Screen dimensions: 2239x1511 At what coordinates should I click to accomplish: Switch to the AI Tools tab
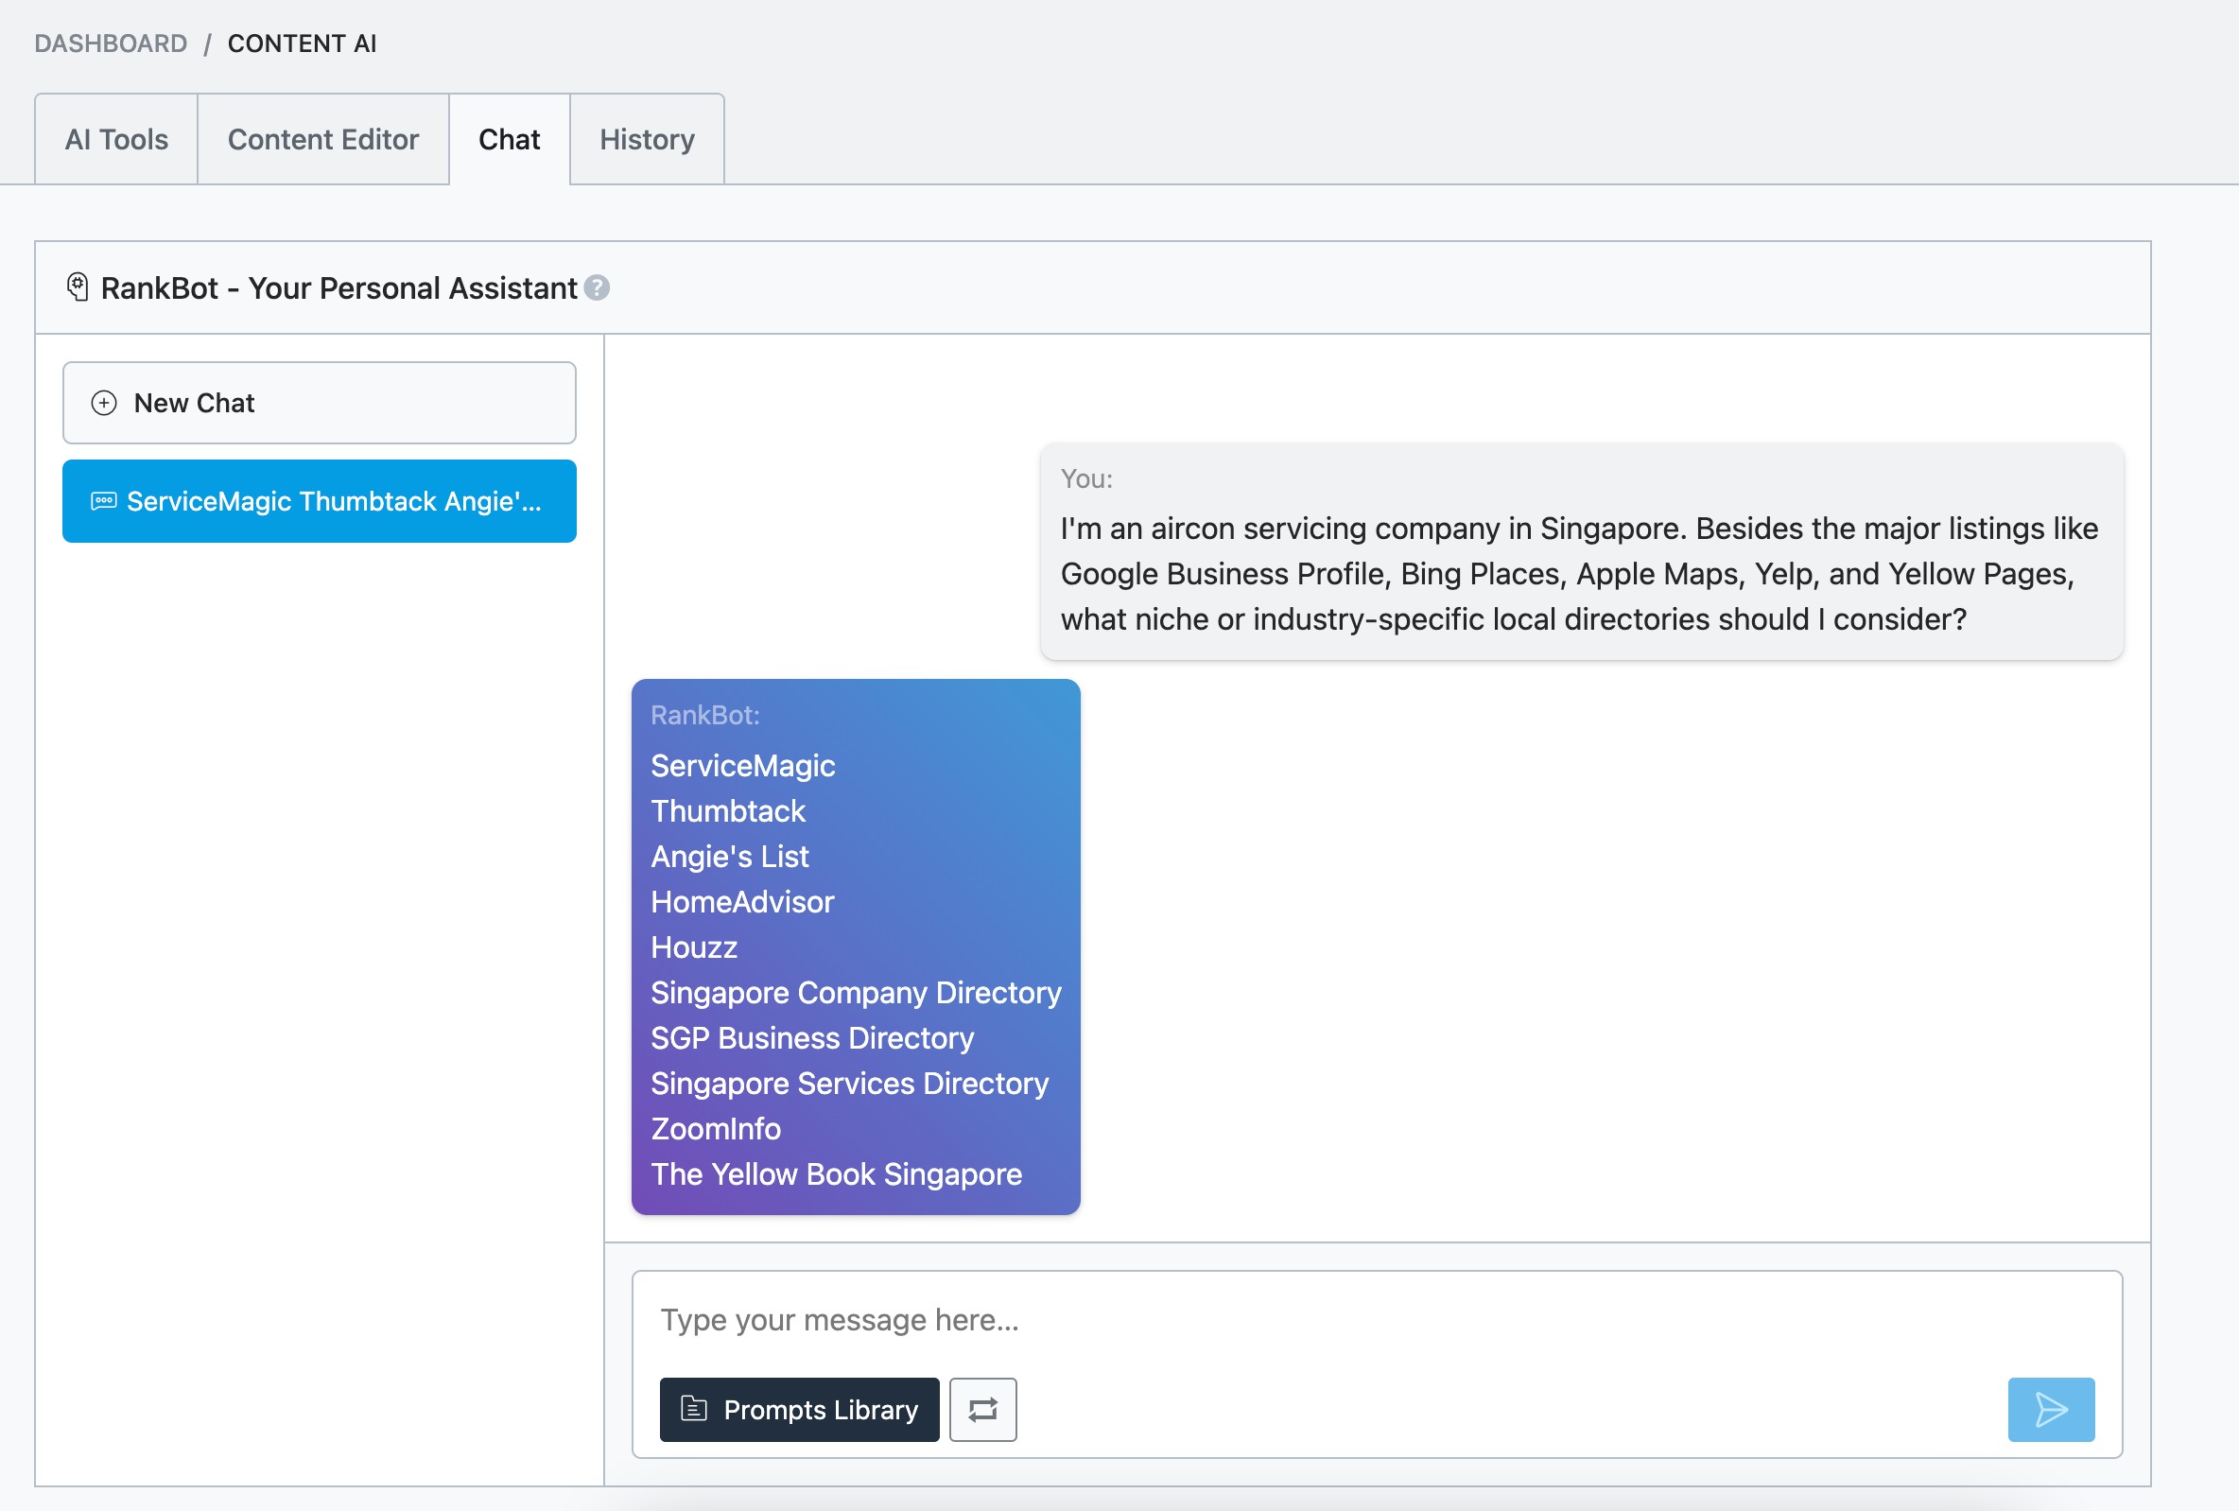coord(116,140)
